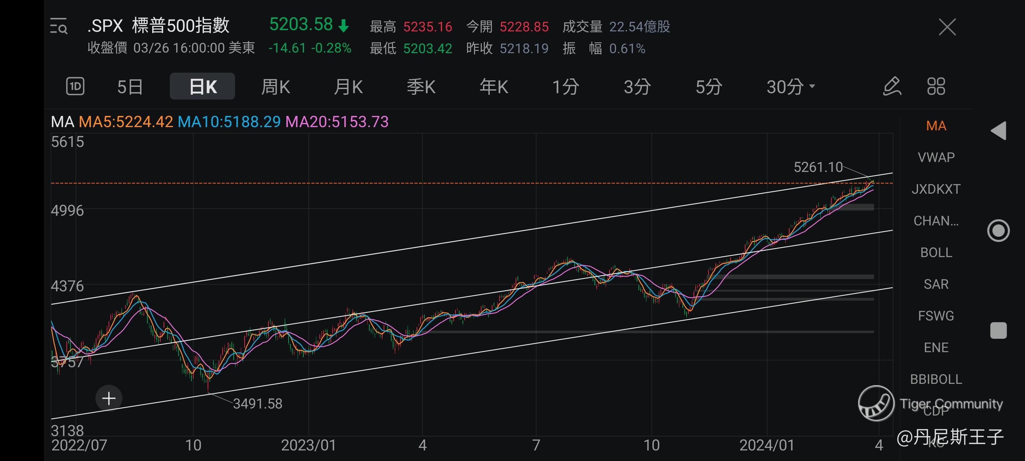Enable the BOLL indicator

[x=936, y=253]
